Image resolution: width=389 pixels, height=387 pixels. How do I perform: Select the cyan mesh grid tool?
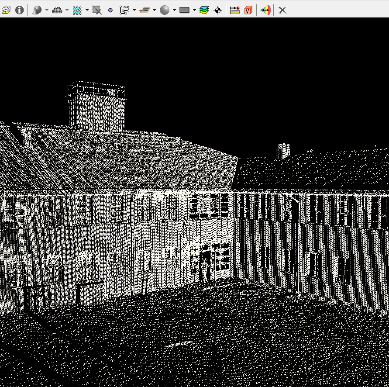tap(77, 10)
